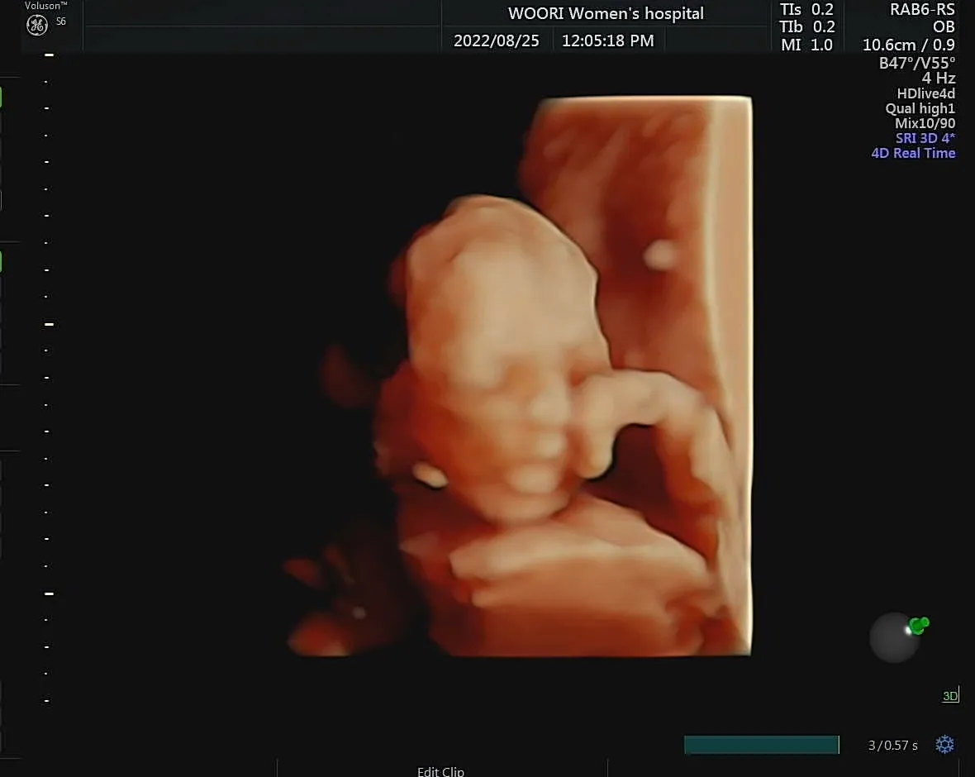Click the 'TIb 0.2' thermal index
Image resolution: width=975 pixels, height=777 pixels.
coord(806,26)
